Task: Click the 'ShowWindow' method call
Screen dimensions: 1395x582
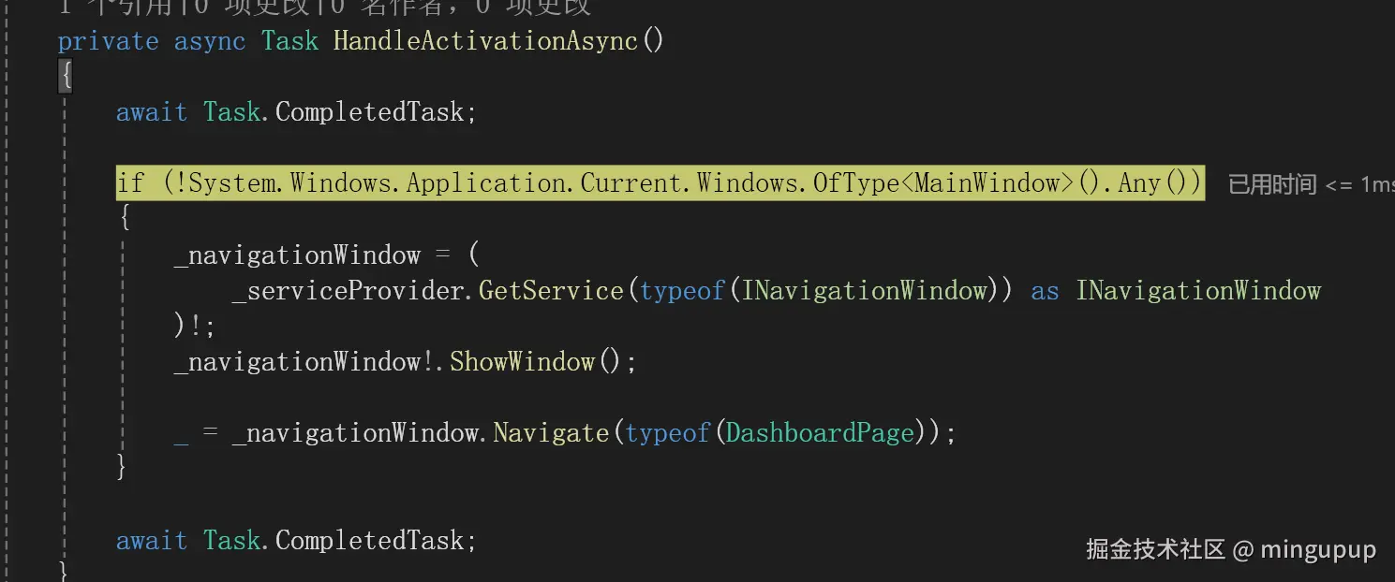Action: 522,362
